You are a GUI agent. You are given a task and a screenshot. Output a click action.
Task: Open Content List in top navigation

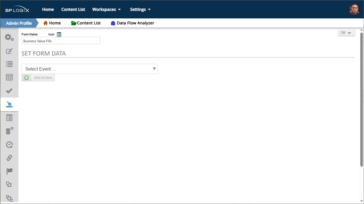(73, 9)
